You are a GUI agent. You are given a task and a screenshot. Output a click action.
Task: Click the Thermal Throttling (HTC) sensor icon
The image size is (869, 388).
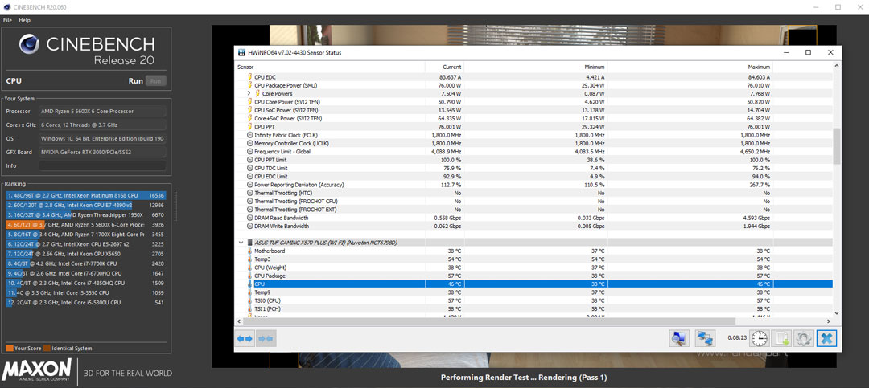[250, 193]
